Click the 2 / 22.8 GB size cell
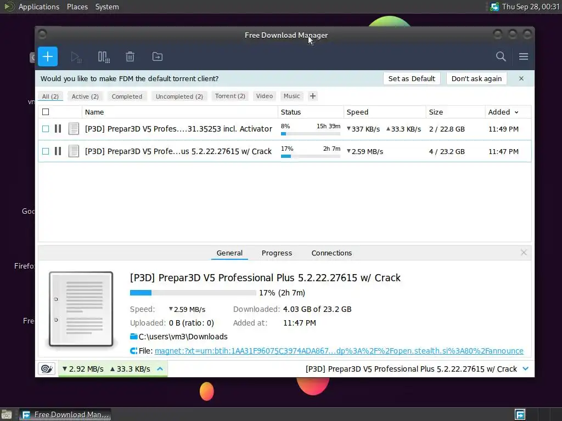The width and height of the screenshot is (562, 421). 447,129
